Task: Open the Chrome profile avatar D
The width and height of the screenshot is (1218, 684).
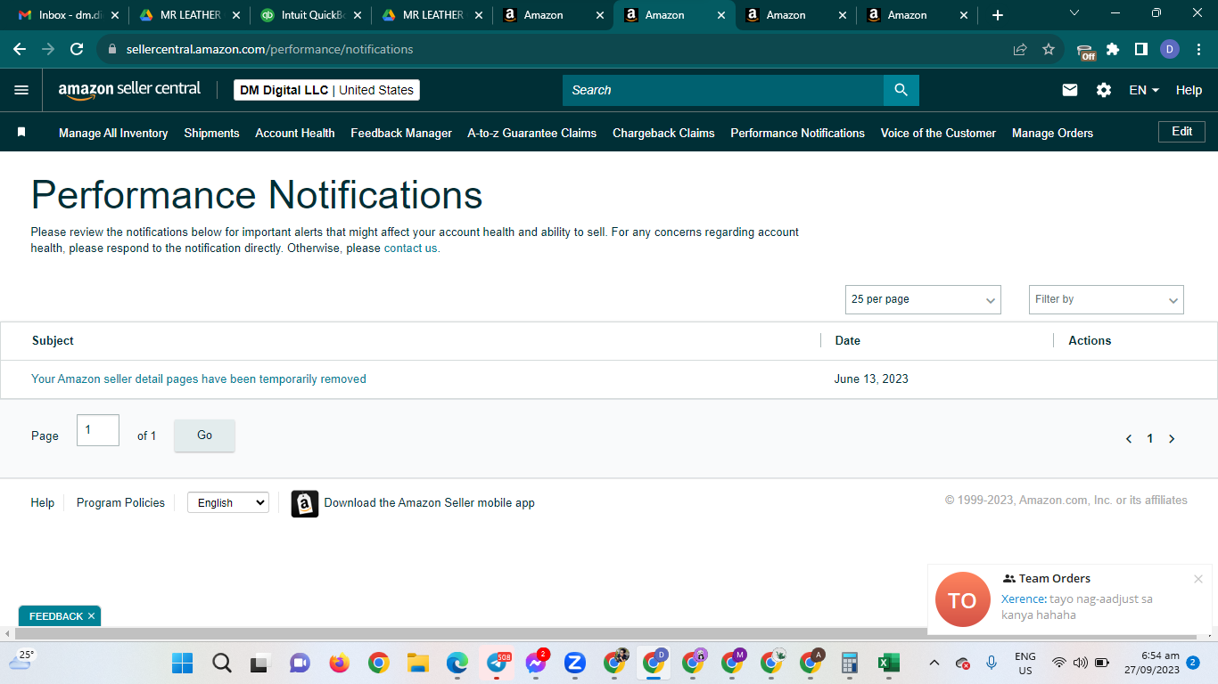Action: (1170, 49)
